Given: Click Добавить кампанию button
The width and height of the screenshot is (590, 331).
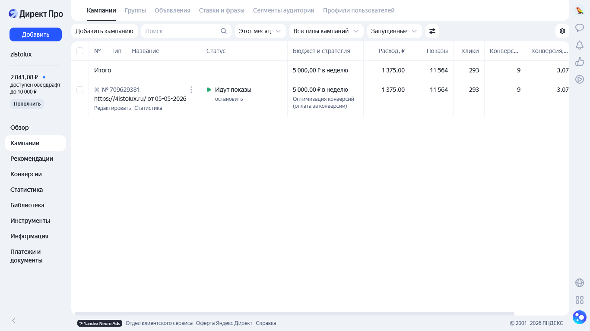Looking at the screenshot, I should 105,31.
